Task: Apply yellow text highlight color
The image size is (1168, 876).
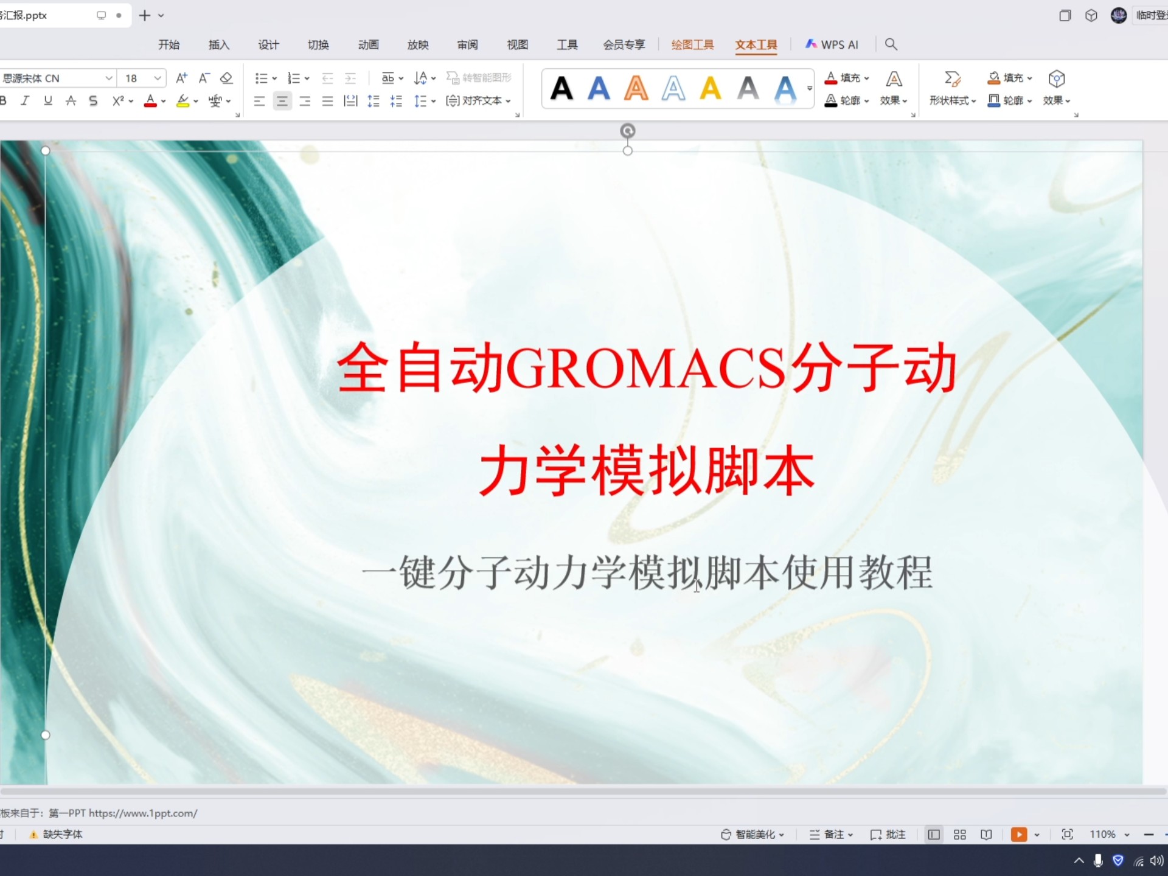Action: tap(182, 101)
